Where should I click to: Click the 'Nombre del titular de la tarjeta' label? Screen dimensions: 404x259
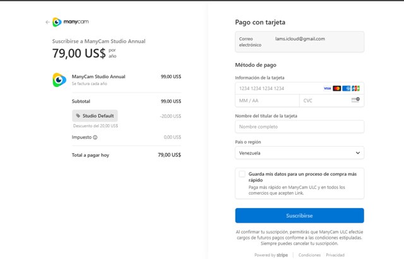[266, 116]
